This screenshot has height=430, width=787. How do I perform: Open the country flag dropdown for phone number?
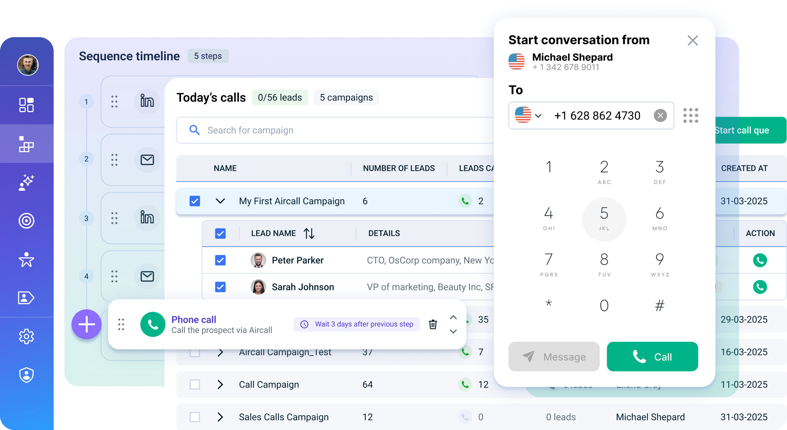[x=528, y=115]
